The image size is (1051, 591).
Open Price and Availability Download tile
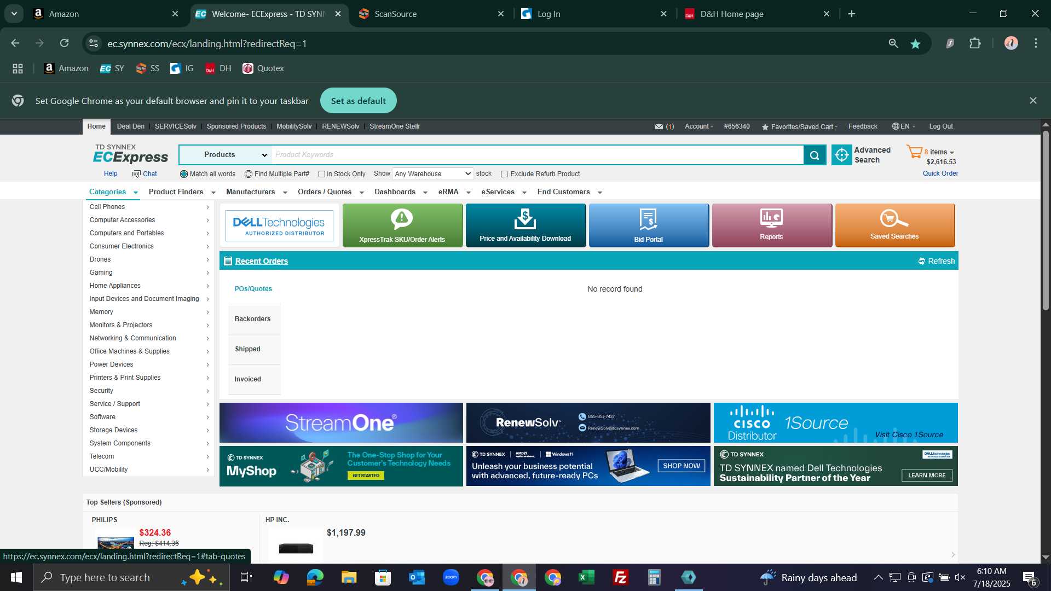click(525, 225)
